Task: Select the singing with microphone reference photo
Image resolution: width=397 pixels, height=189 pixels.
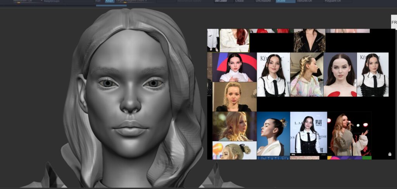Action: (349, 134)
